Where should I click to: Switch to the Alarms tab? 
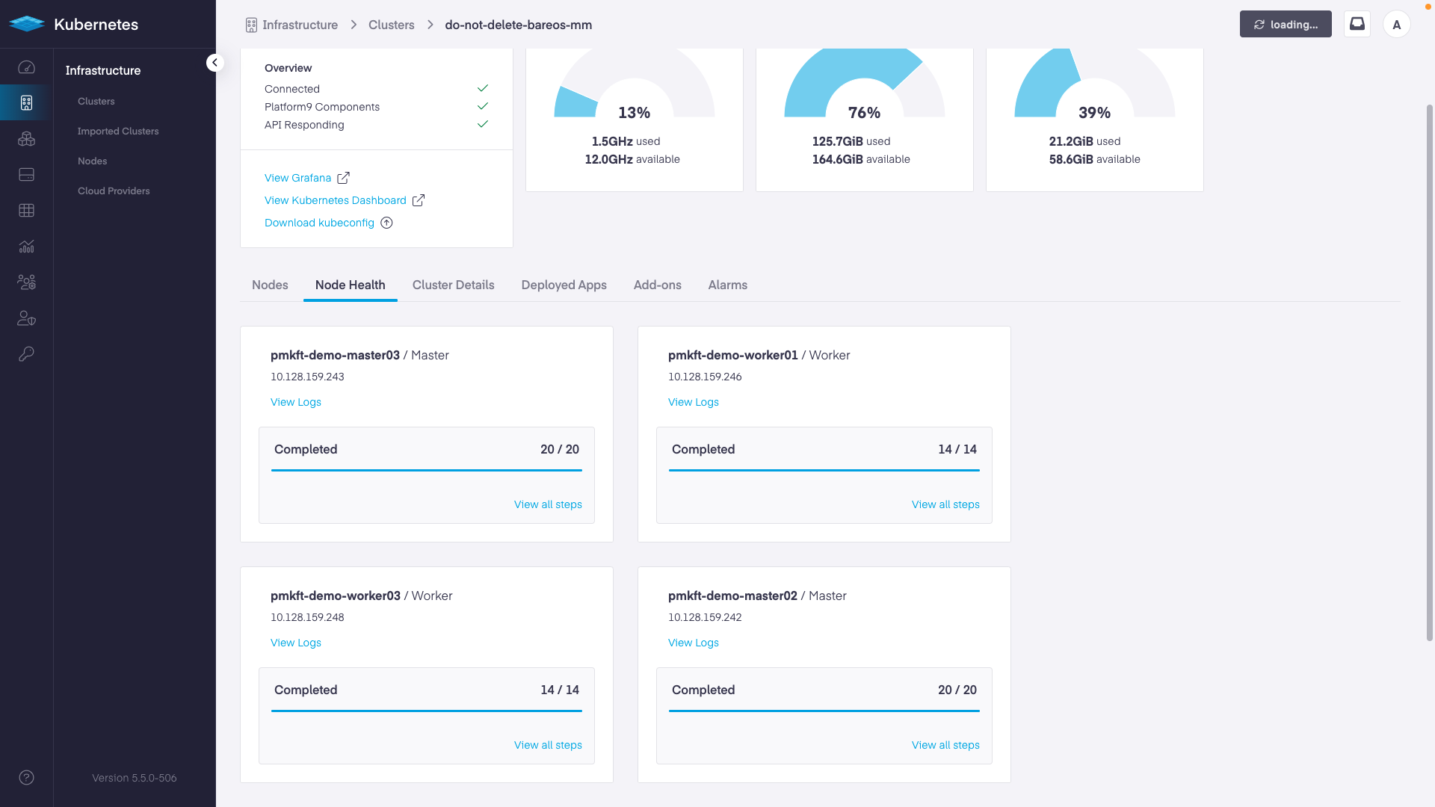point(727,285)
